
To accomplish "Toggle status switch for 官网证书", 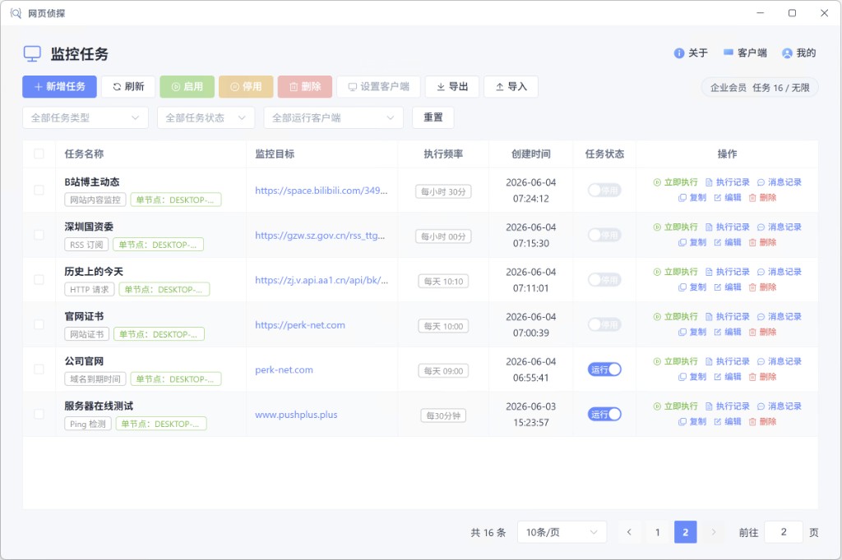I will [604, 324].
